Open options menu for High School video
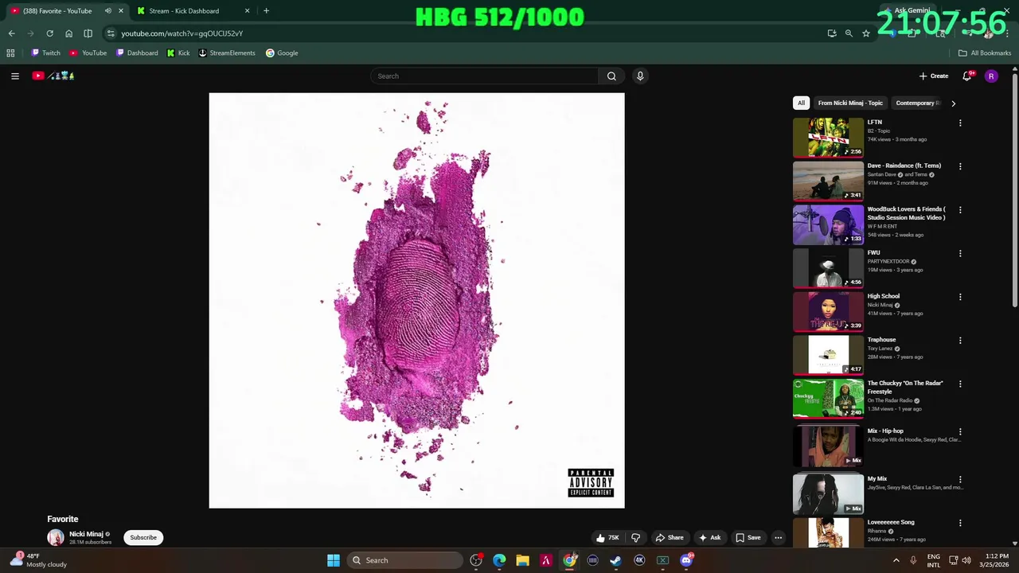Viewport: 1019px width, 573px height. click(x=960, y=297)
